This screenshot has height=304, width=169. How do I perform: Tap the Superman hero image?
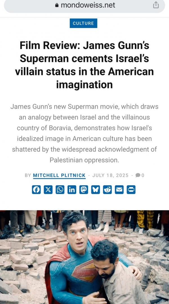pyautogui.click(x=84, y=257)
